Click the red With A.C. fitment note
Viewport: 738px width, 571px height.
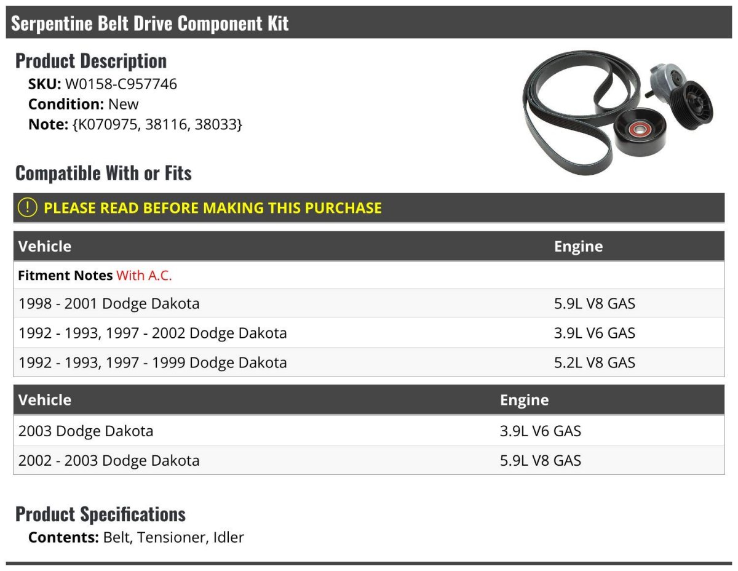pyautogui.click(x=144, y=276)
